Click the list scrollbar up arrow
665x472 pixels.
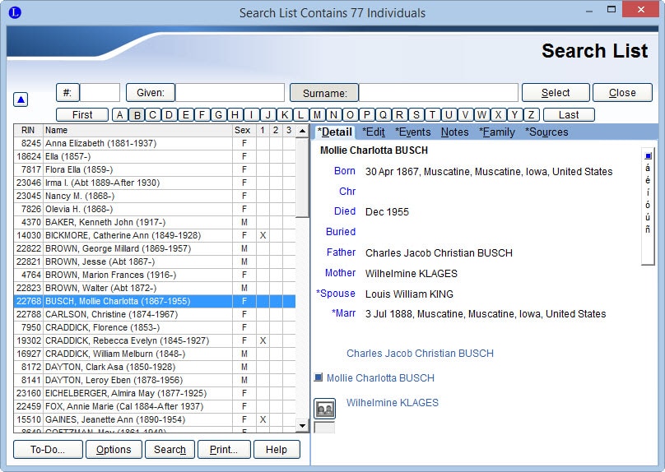pyautogui.click(x=302, y=131)
